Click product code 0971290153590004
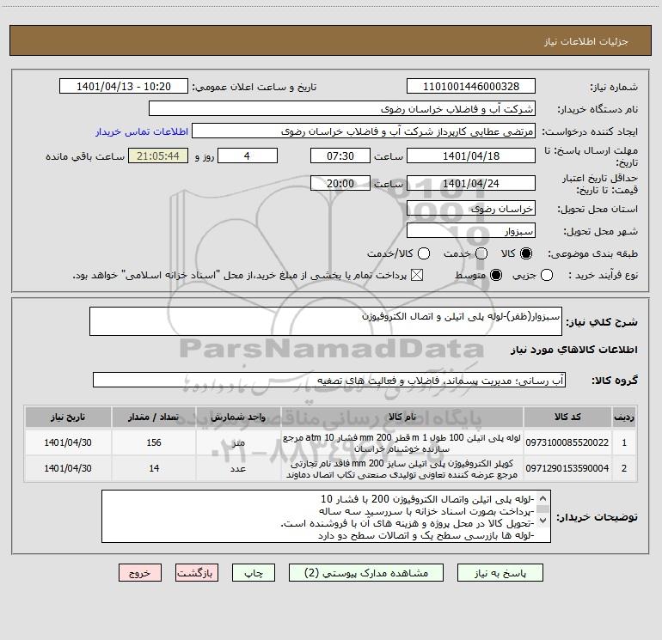662x640 pixels. click(567, 468)
